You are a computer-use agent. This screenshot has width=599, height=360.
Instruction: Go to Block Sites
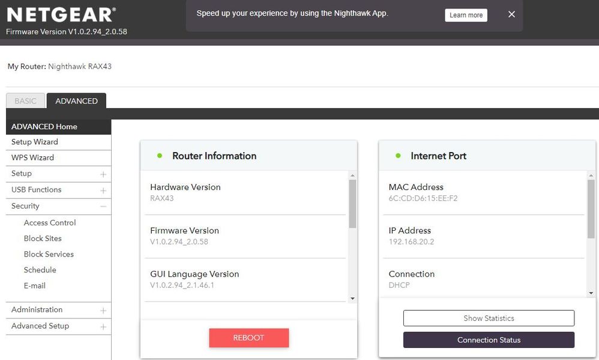pos(43,238)
